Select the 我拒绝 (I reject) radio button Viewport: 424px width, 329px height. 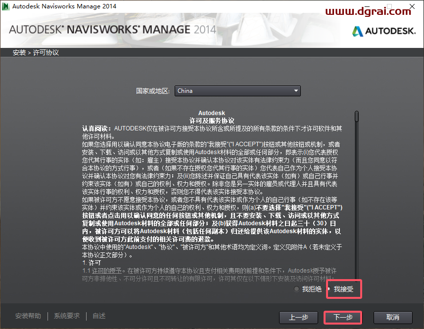(x=297, y=289)
